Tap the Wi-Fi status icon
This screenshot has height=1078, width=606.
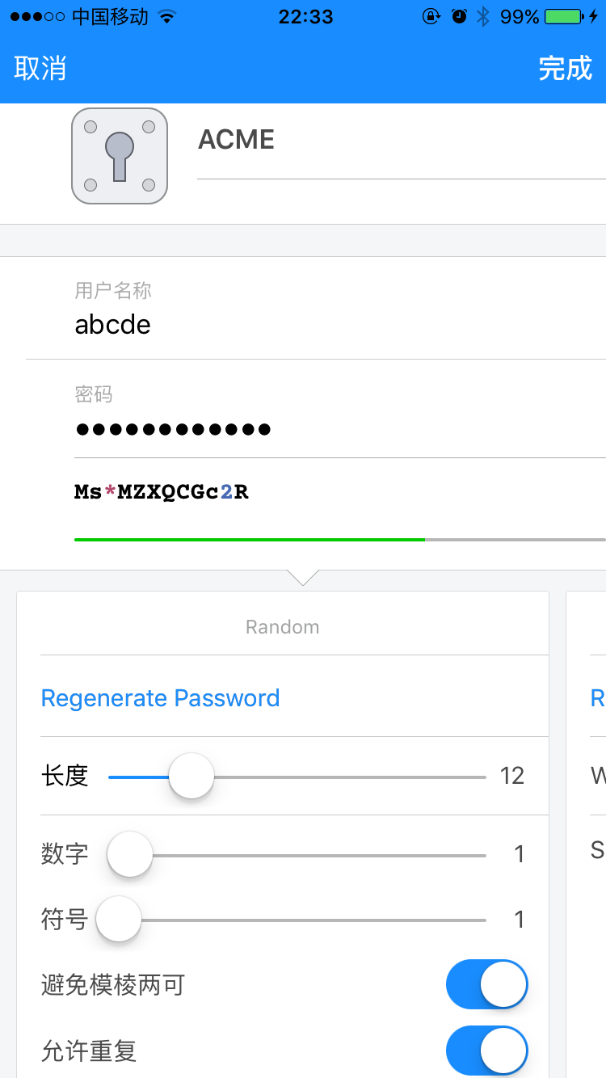[167, 17]
